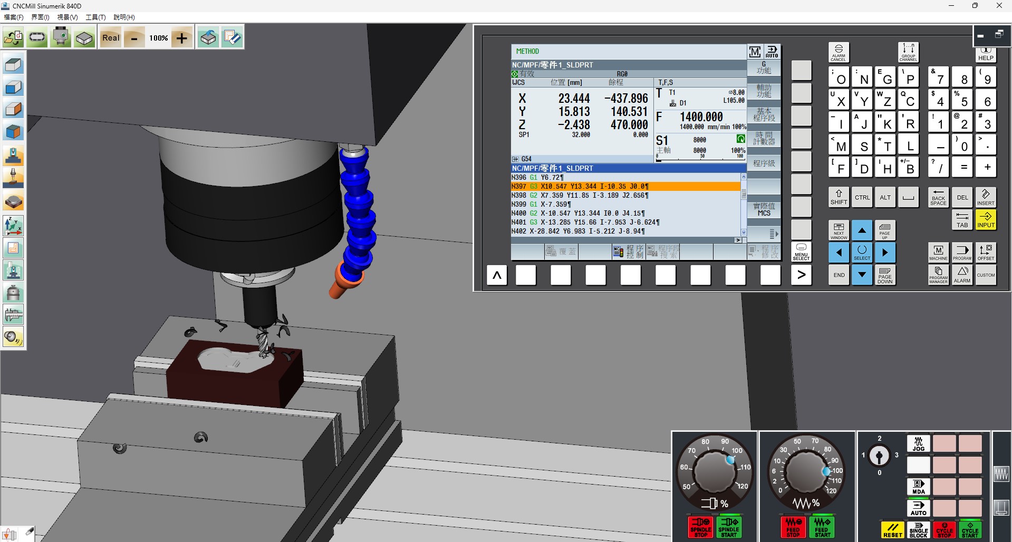Click the workpiece block icon in top toolbar
This screenshot has height=542, width=1012.
tap(84, 37)
